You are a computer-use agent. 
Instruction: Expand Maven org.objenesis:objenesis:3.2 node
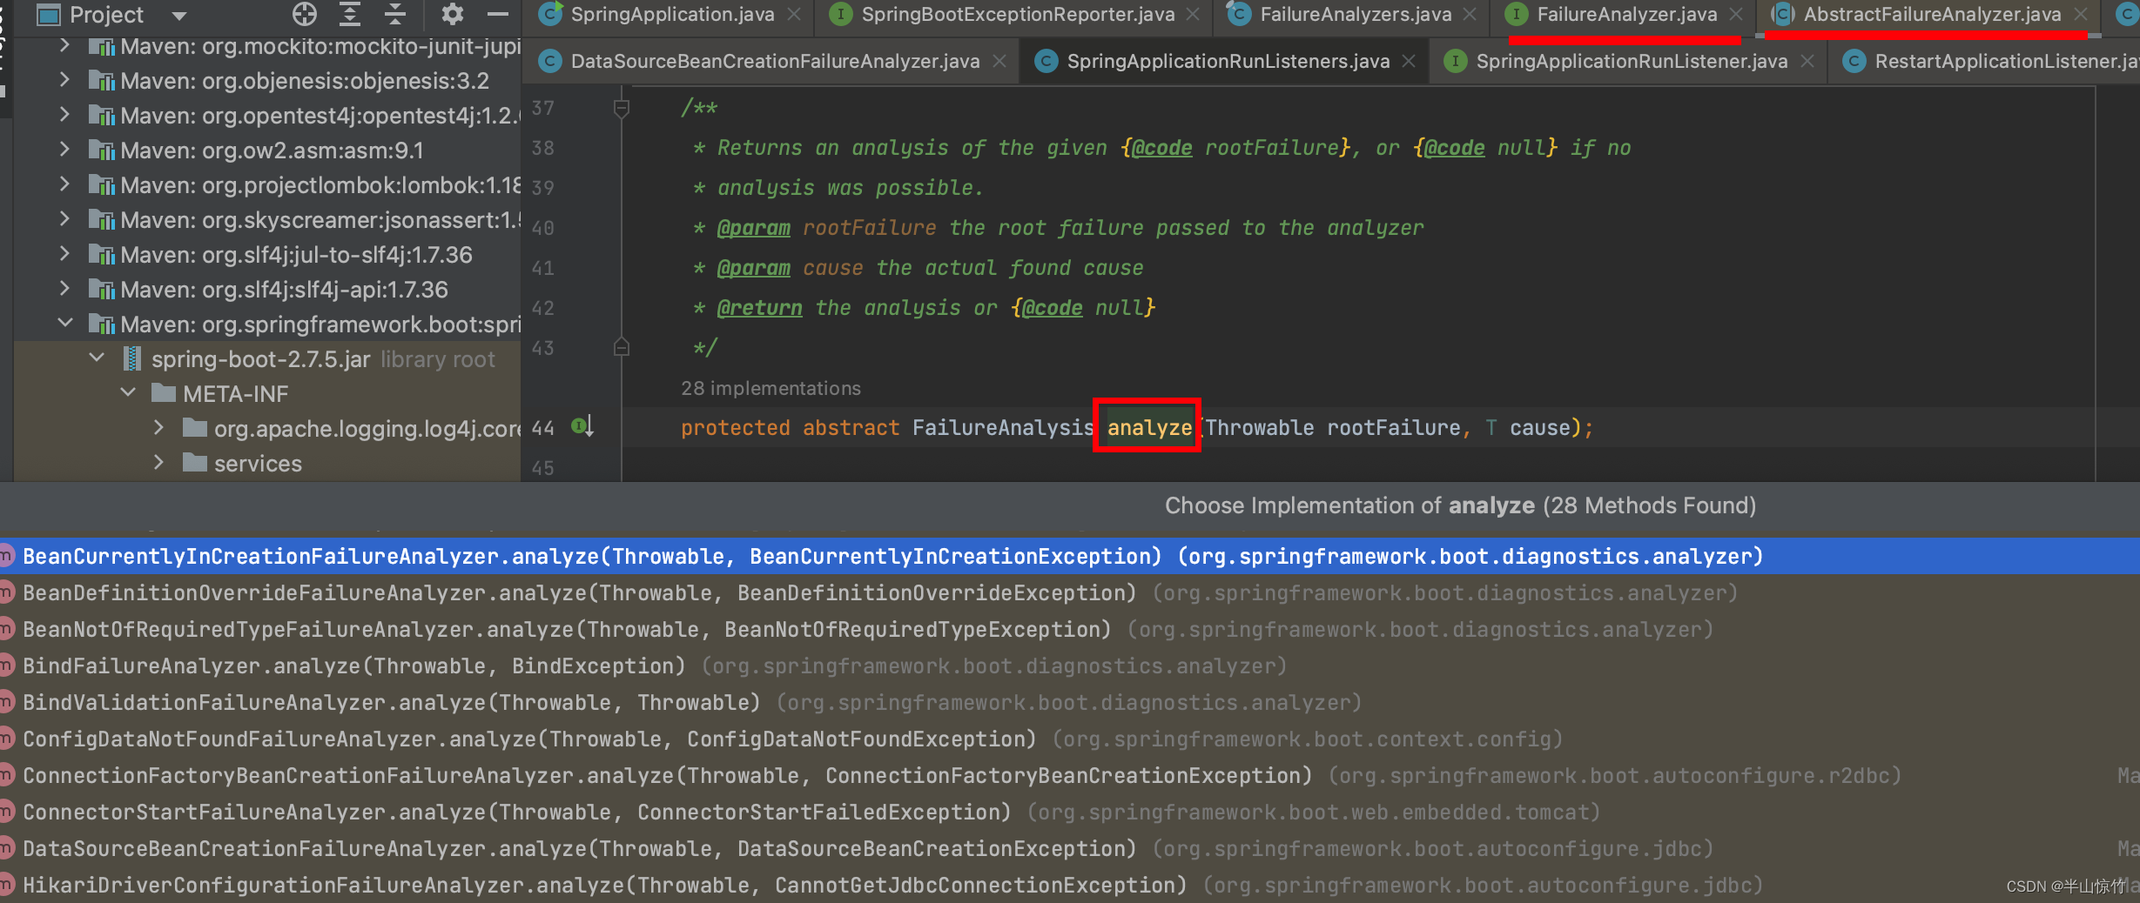[x=64, y=80]
